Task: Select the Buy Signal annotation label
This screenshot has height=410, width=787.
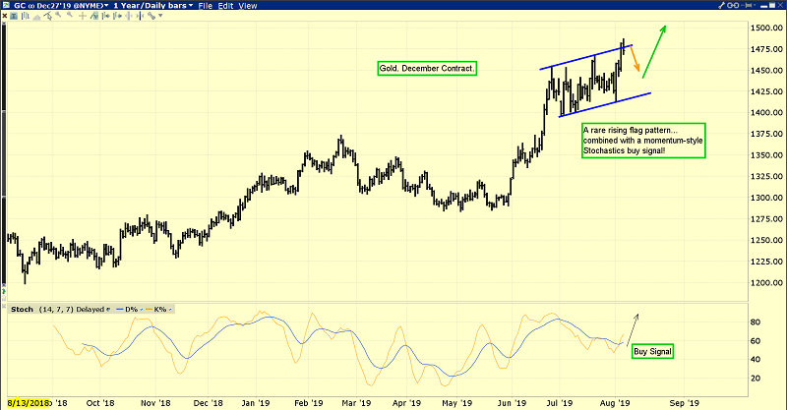Action: tap(652, 350)
